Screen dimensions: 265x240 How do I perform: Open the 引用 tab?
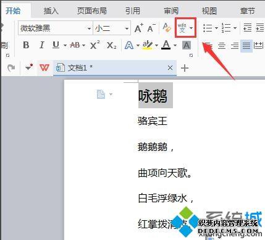(132, 11)
